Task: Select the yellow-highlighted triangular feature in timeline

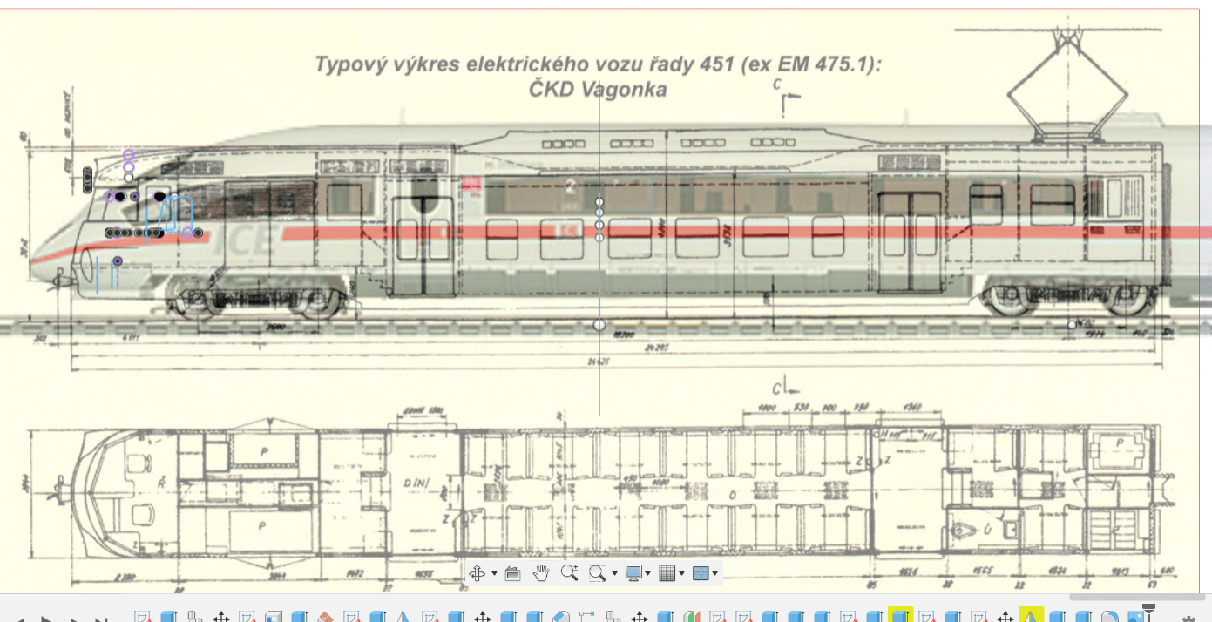Action: pos(1031,617)
